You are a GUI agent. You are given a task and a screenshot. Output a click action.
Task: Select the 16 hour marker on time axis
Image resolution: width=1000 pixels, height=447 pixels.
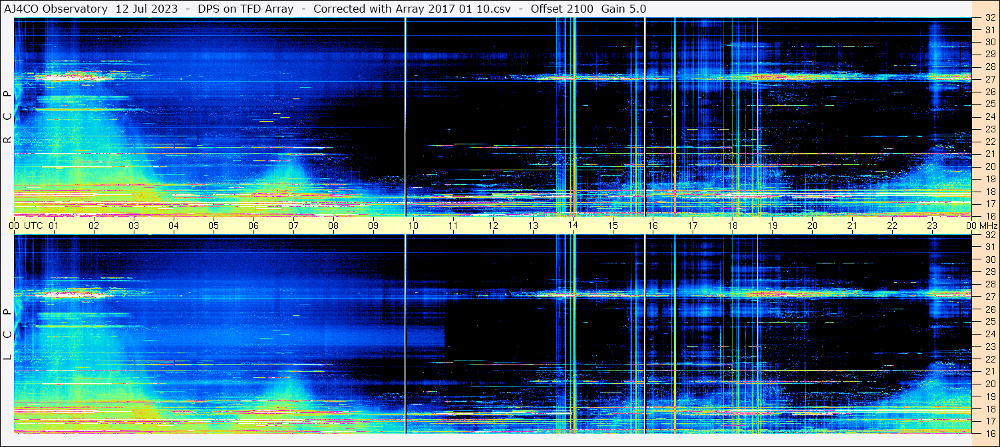click(x=653, y=225)
